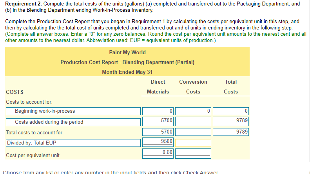Click Total costs Direct Materials box
The height and width of the screenshot is (174, 310).
pos(158,132)
